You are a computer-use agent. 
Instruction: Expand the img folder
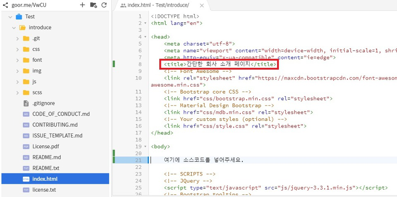(17, 71)
